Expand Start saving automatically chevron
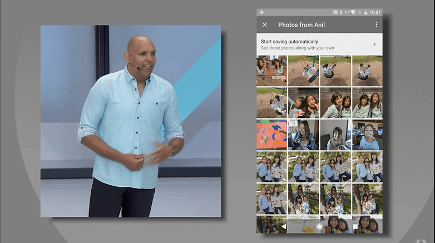Viewport: 435px width, 243px height. [x=374, y=44]
